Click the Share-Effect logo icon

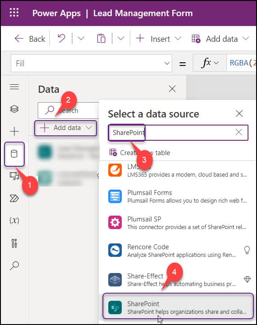[x=115, y=280]
